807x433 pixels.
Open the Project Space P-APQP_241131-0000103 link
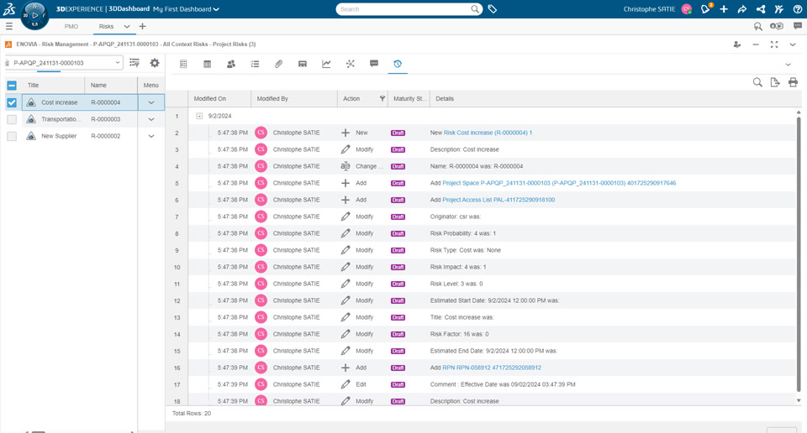[560, 183]
